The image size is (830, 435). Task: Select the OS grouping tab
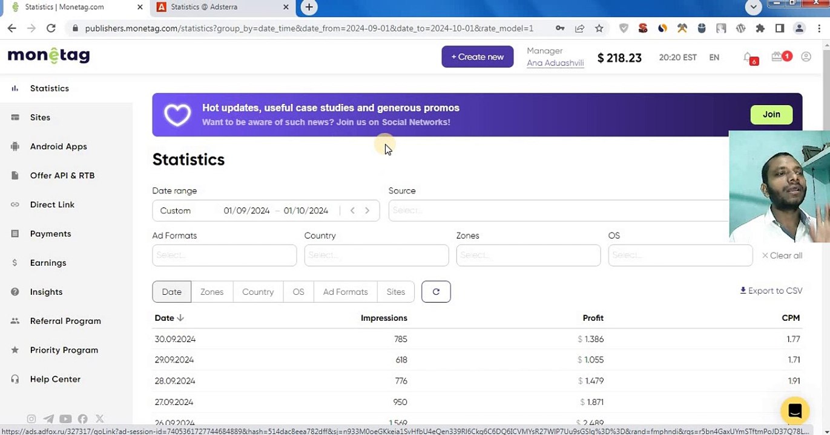click(x=298, y=292)
